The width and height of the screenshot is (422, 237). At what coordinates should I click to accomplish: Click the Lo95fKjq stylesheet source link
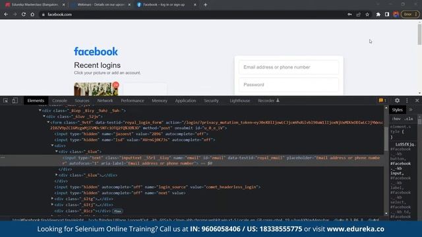click(406, 144)
